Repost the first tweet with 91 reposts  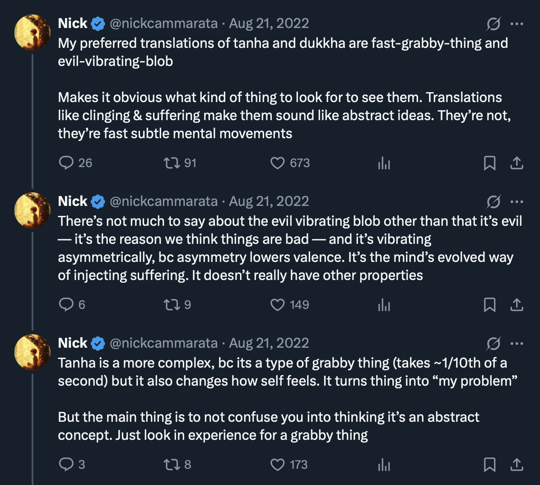[x=172, y=163]
